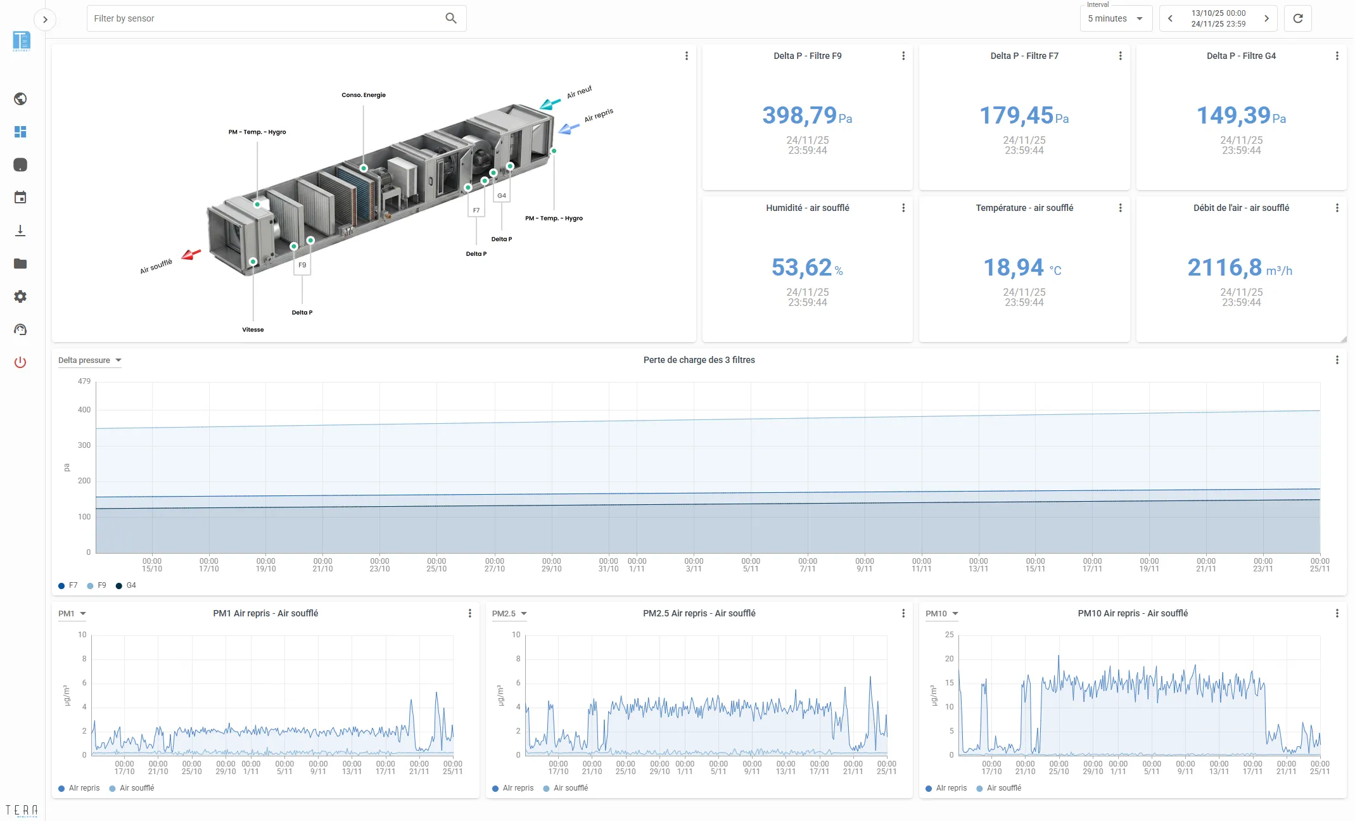The width and height of the screenshot is (1355, 821).
Task: Click the search magnifier icon
Action: pos(451,18)
